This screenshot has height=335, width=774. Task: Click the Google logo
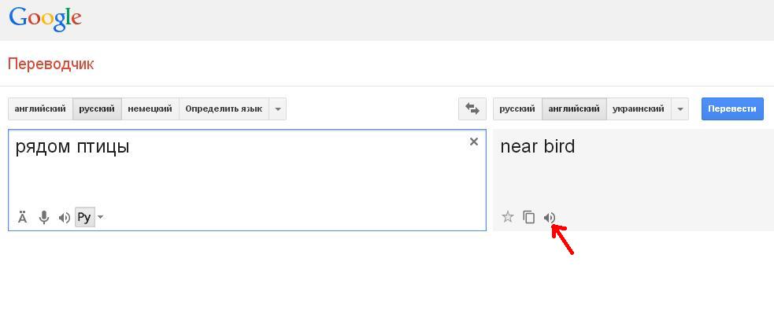(46, 19)
